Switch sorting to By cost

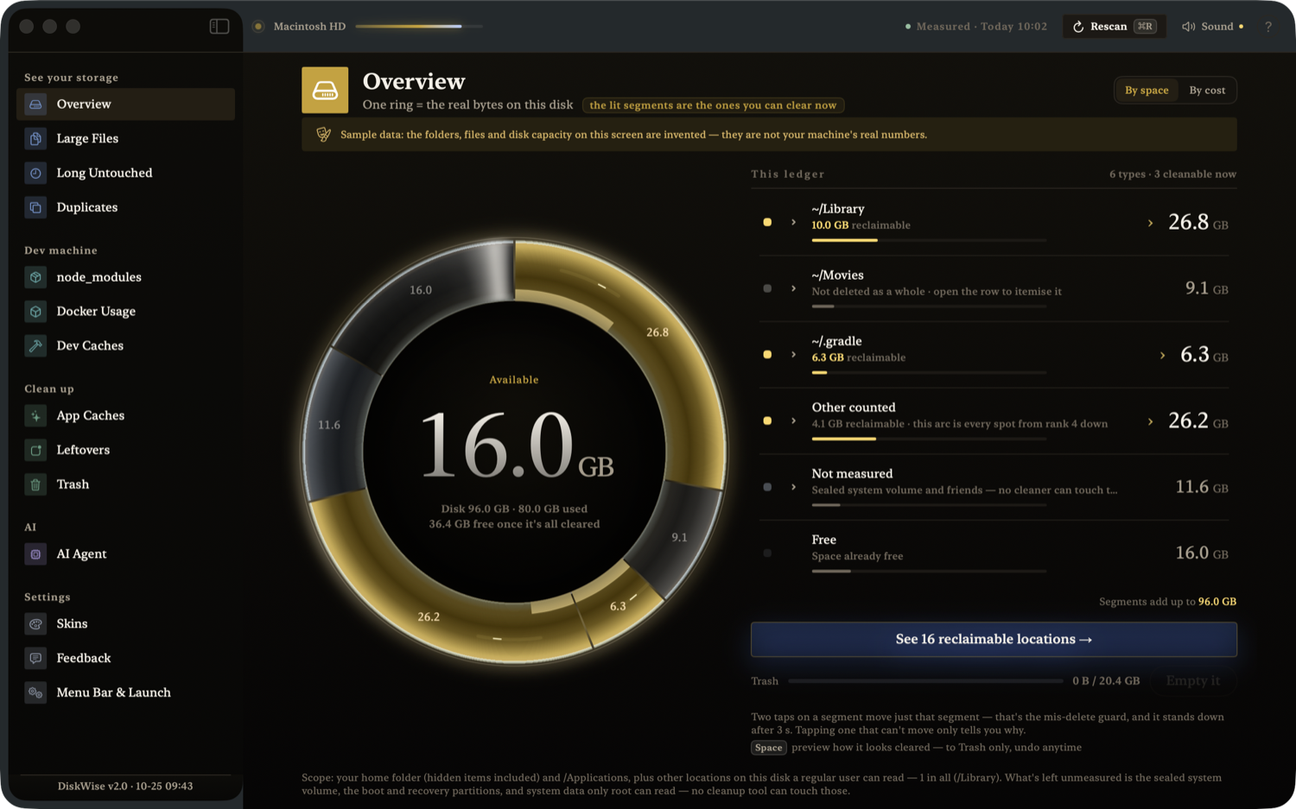[x=1207, y=90]
